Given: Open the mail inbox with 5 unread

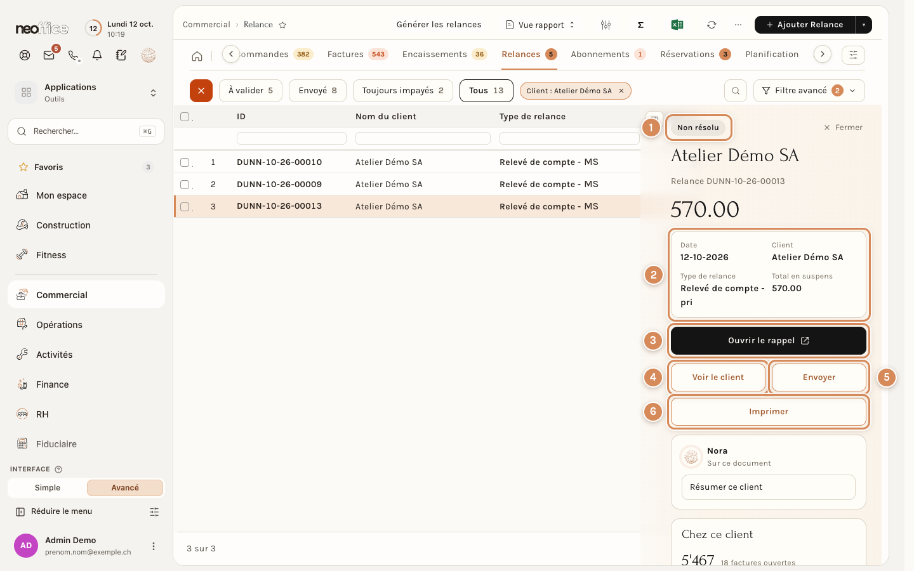Looking at the screenshot, I should (49, 55).
